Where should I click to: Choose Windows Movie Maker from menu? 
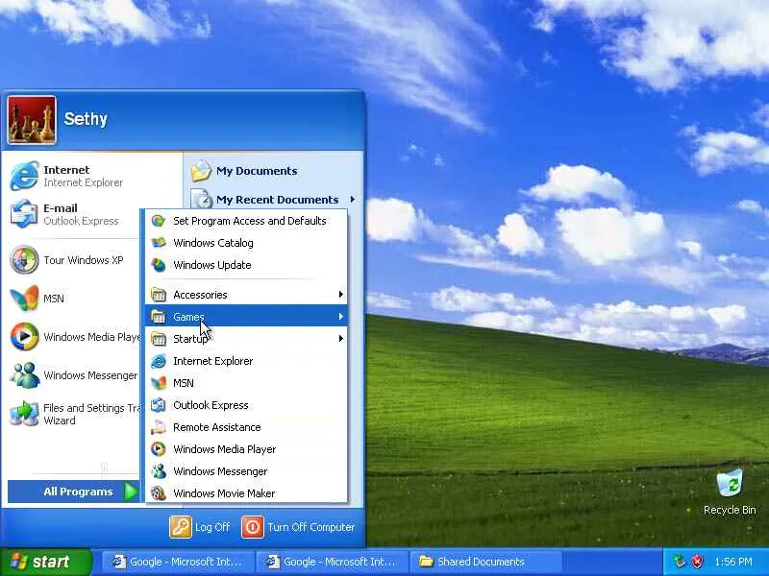click(247, 493)
